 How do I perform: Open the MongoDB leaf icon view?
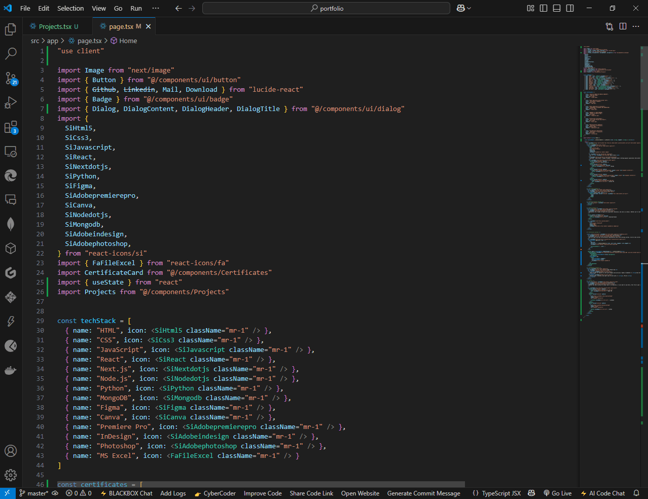tap(11, 224)
